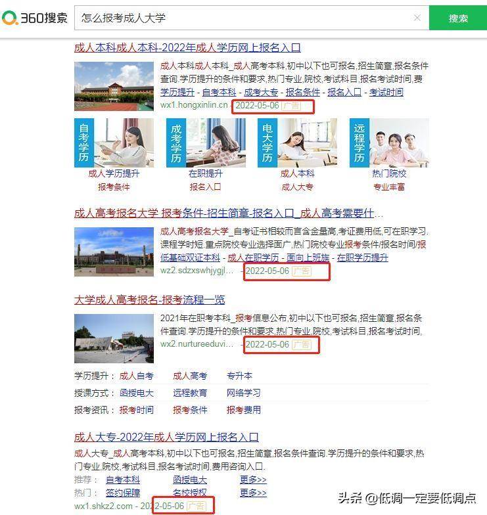Follow the 成人在职学历 sublink

coord(253,257)
